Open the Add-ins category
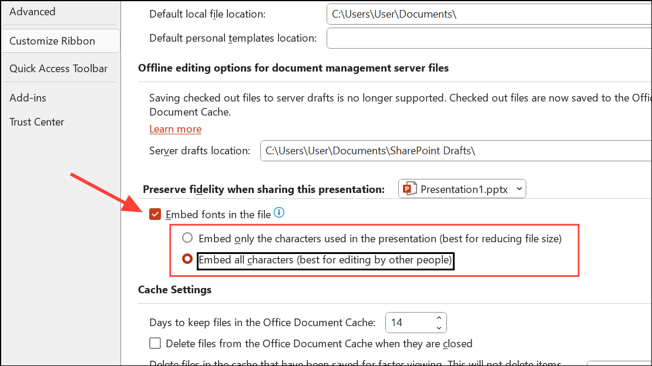 point(28,98)
